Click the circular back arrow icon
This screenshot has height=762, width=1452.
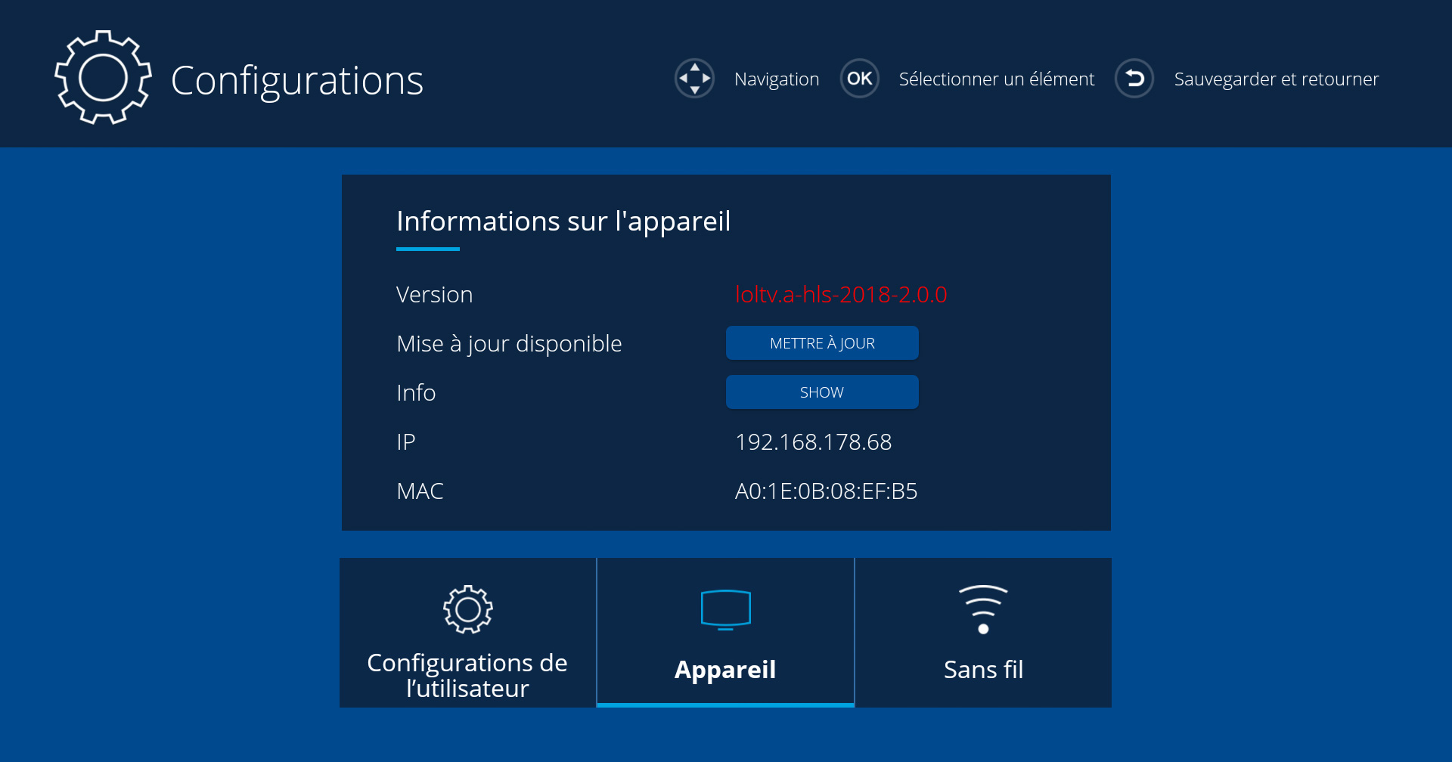1134,79
